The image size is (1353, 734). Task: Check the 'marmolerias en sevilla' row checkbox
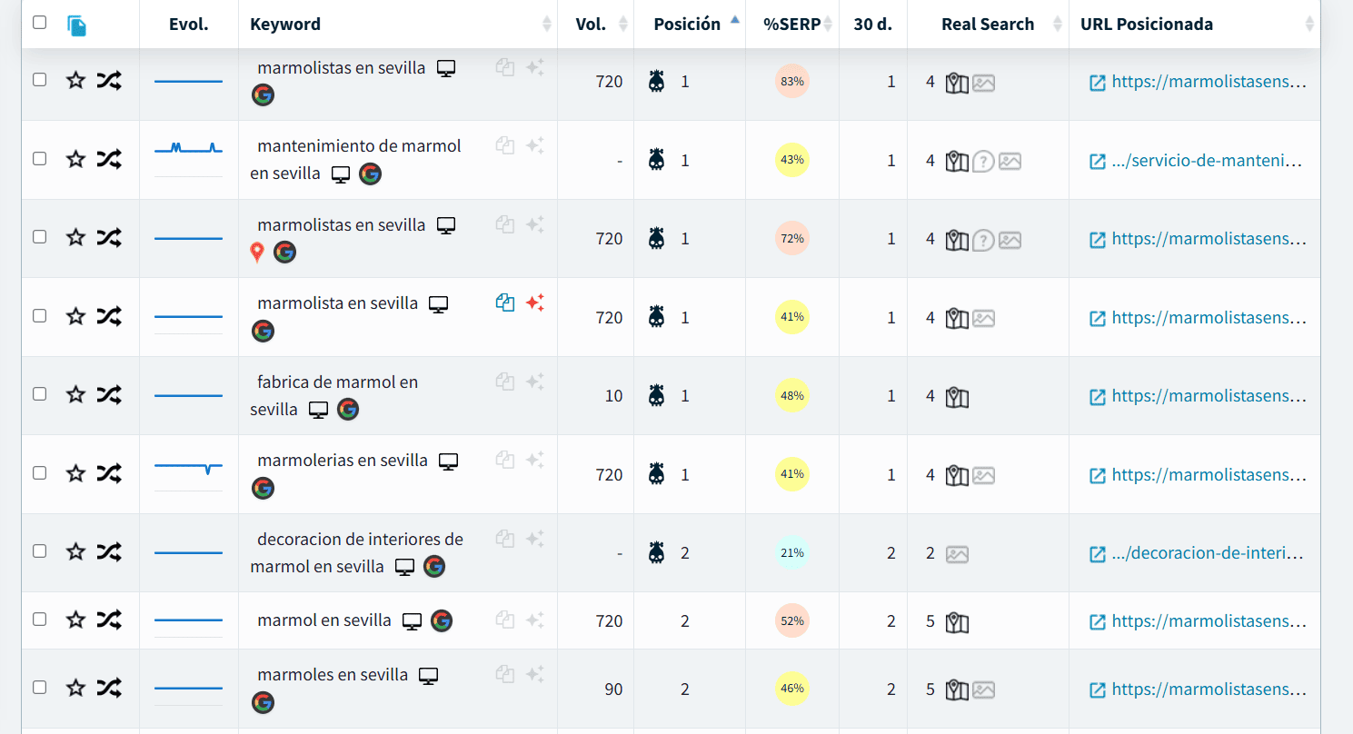(39, 472)
